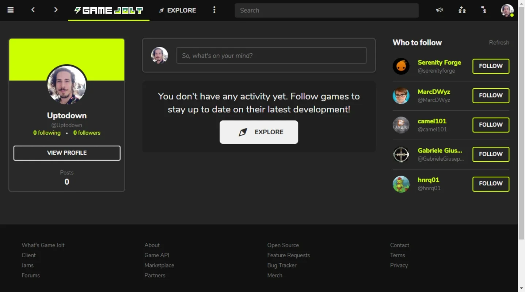Click the View Profile button
The width and height of the screenshot is (525, 292).
click(x=67, y=153)
